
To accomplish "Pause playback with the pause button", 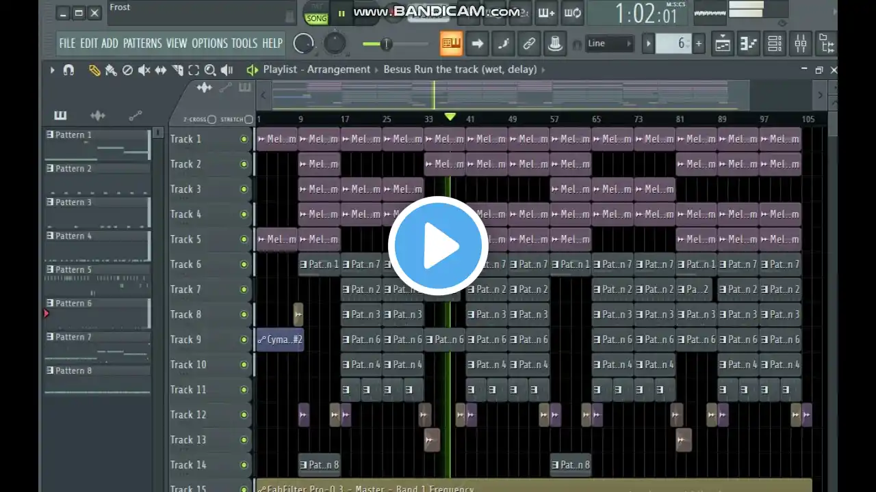I will 341,14.
